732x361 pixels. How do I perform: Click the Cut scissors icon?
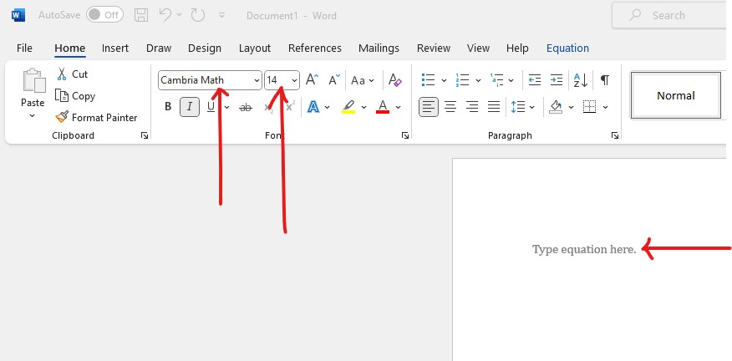coord(61,74)
